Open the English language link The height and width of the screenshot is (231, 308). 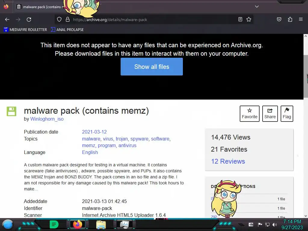(x=90, y=152)
